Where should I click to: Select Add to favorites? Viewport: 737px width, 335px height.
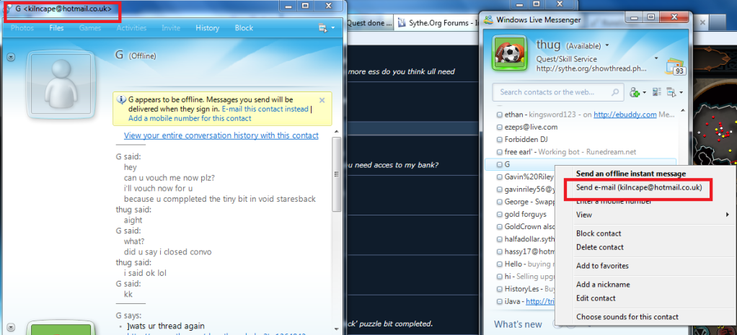tap(602, 266)
